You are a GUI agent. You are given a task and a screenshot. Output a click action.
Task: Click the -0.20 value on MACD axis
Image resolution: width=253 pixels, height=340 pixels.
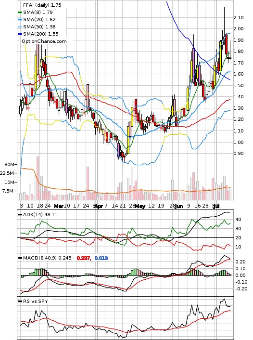(240, 288)
